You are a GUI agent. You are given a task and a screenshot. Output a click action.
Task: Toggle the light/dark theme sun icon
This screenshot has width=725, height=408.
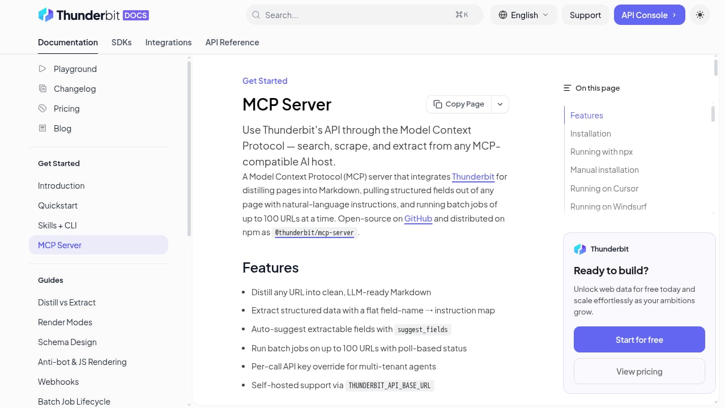coord(700,15)
